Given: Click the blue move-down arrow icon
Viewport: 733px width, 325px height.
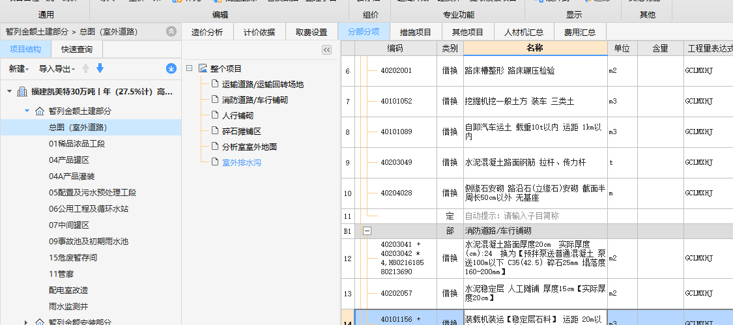Looking at the screenshot, I should 100,69.
